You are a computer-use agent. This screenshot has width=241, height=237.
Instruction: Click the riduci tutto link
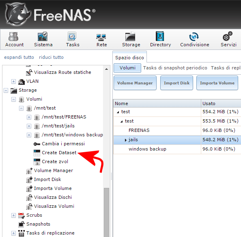[51, 57]
